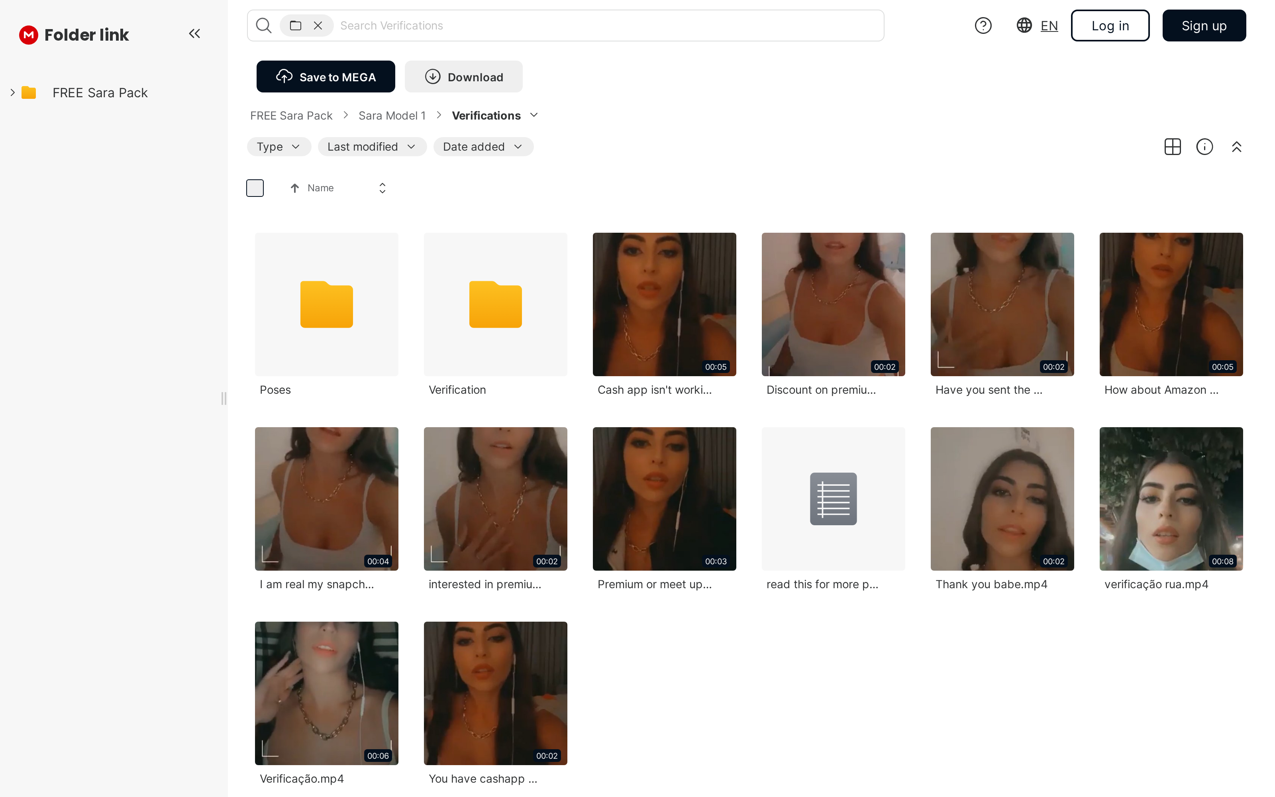
Task: Click 'Thank you babe.mp4' file name
Action: tap(992, 584)
